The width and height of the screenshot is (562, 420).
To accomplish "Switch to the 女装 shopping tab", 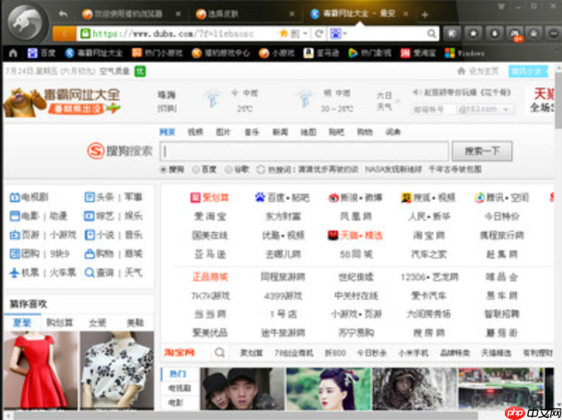I will tap(97, 322).
